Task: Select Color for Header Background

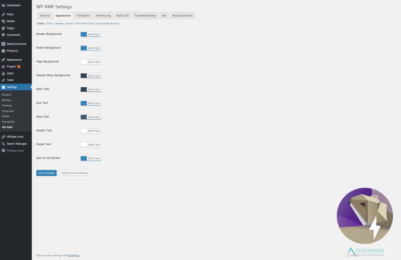Action: click(94, 34)
